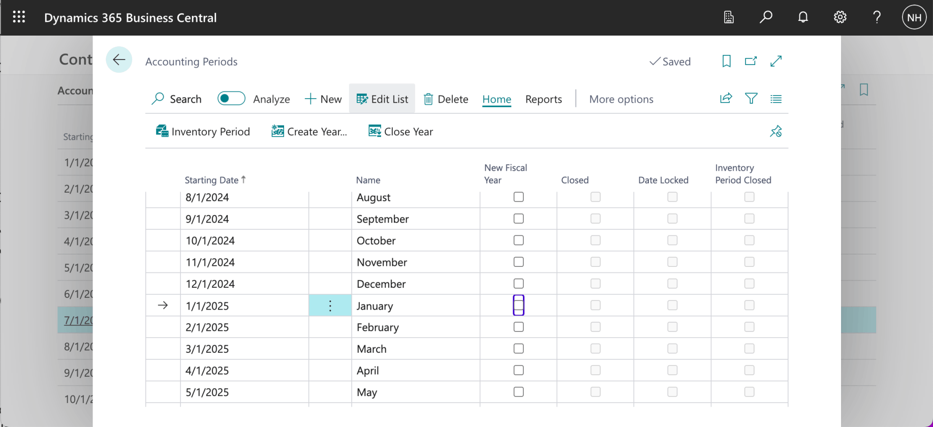Tick New Fiscal Year for December
This screenshot has width=933, height=427.
[x=518, y=284]
